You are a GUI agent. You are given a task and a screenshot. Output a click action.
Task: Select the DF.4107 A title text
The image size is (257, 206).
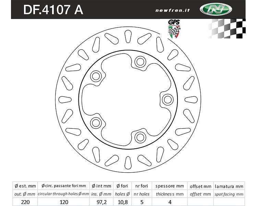point(53,10)
